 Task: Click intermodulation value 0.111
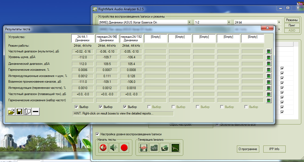point(107,76)
